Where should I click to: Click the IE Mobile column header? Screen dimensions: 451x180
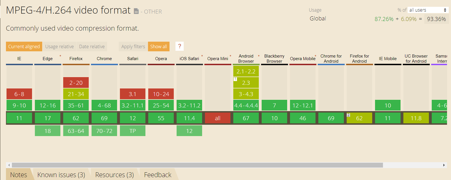pos(388,59)
